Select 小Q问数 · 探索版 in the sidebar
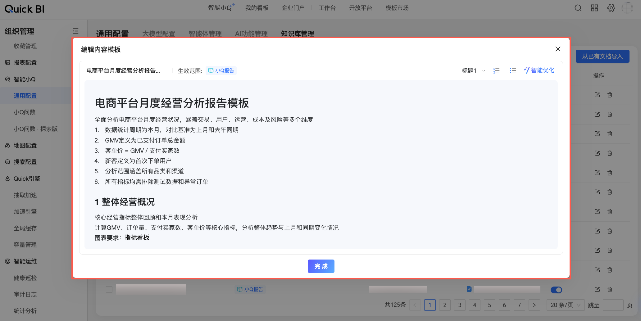641x321 pixels. 36,129
